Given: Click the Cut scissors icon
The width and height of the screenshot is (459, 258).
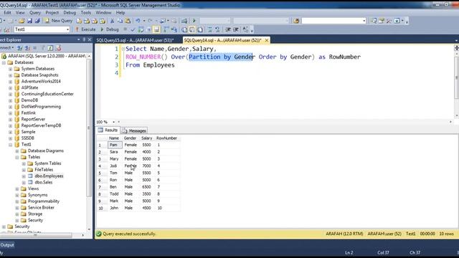Looking at the screenshot, I should click(112, 21).
